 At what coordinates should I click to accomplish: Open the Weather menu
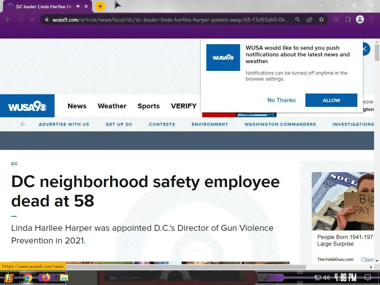coord(112,106)
